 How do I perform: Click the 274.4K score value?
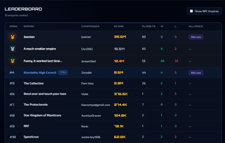(x=121, y=105)
